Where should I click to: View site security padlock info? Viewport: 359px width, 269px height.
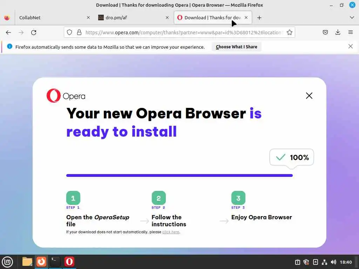click(x=79, y=33)
